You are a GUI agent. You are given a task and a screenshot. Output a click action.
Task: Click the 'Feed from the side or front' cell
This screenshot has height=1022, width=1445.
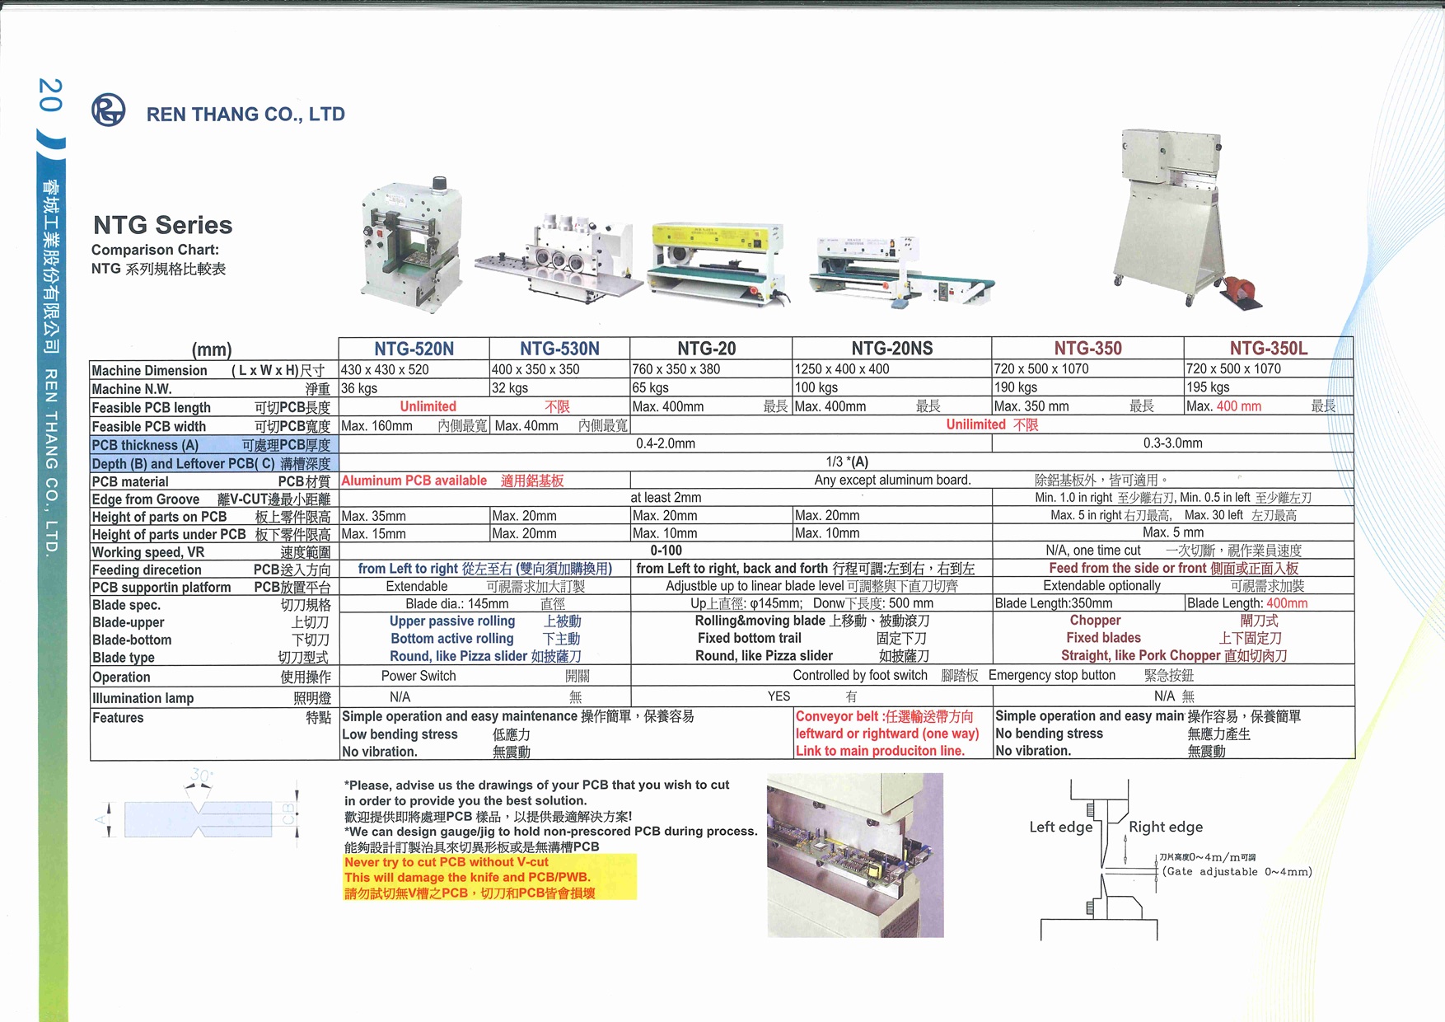1173,569
